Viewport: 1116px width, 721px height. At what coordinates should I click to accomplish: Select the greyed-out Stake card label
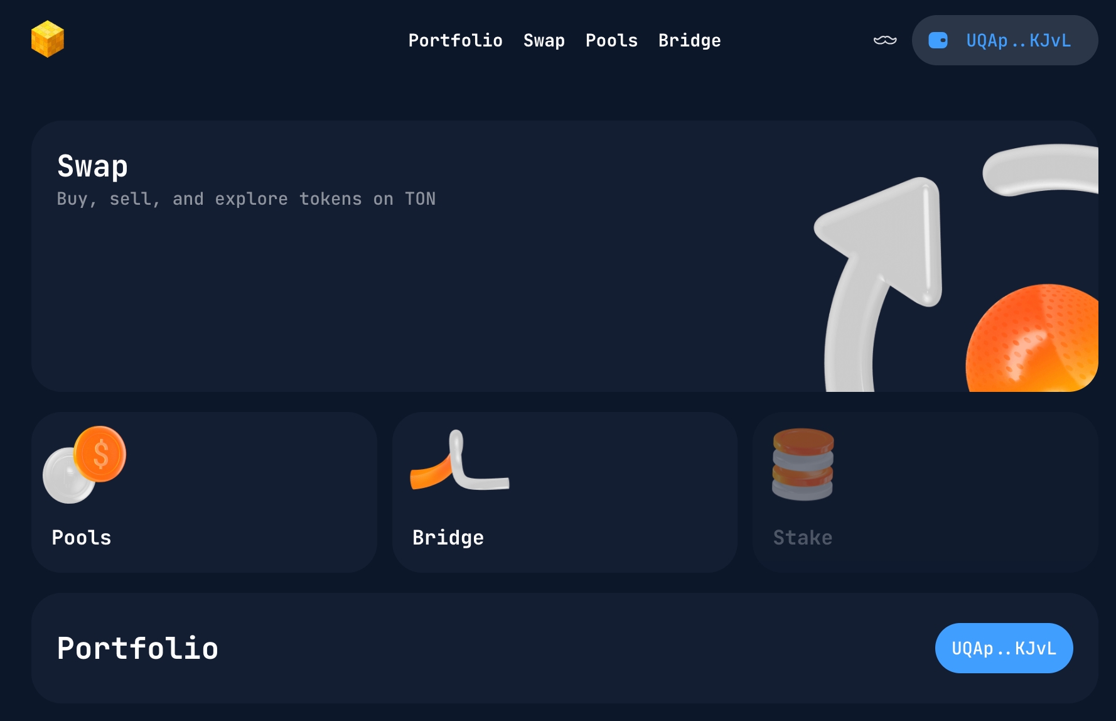pos(802,538)
